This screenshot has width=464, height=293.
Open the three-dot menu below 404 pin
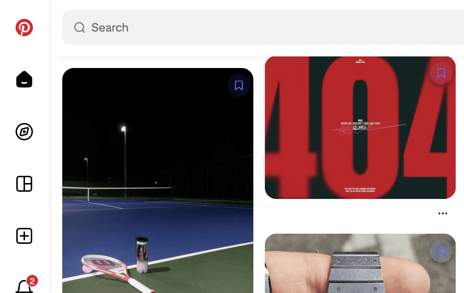pos(443,213)
